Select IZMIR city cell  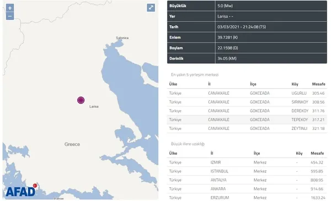(216, 162)
